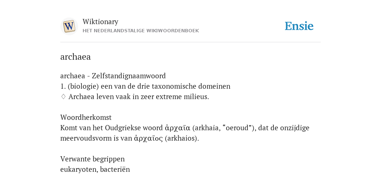Click the 'Woordherkomst' section heading
This screenshot has height=190, width=381.
click(x=86, y=117)
